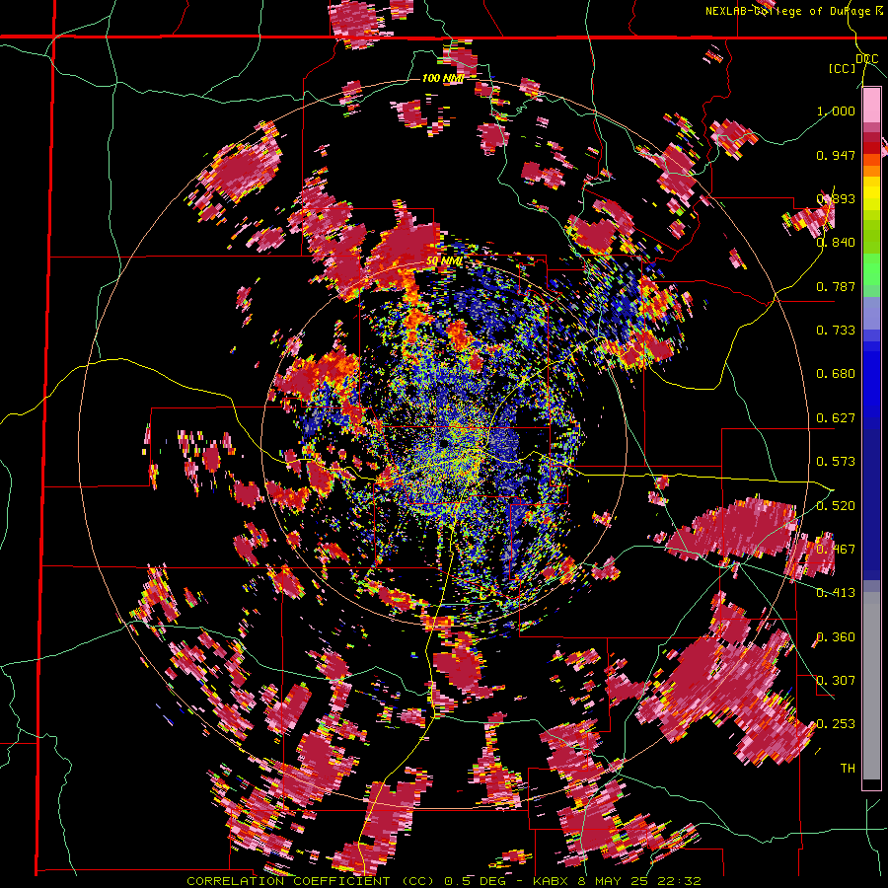Select the 1.000 value on the scale
Viewport: 888px width, 888px height.
click(836, 111)
